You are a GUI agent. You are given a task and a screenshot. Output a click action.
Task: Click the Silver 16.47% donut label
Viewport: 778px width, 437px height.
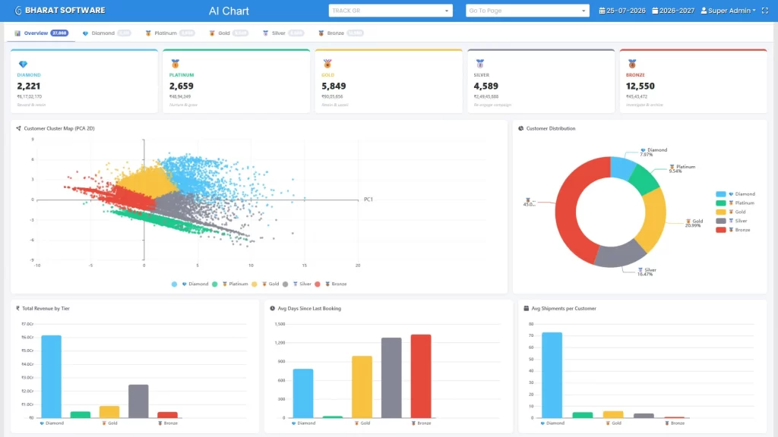point(647,272)
